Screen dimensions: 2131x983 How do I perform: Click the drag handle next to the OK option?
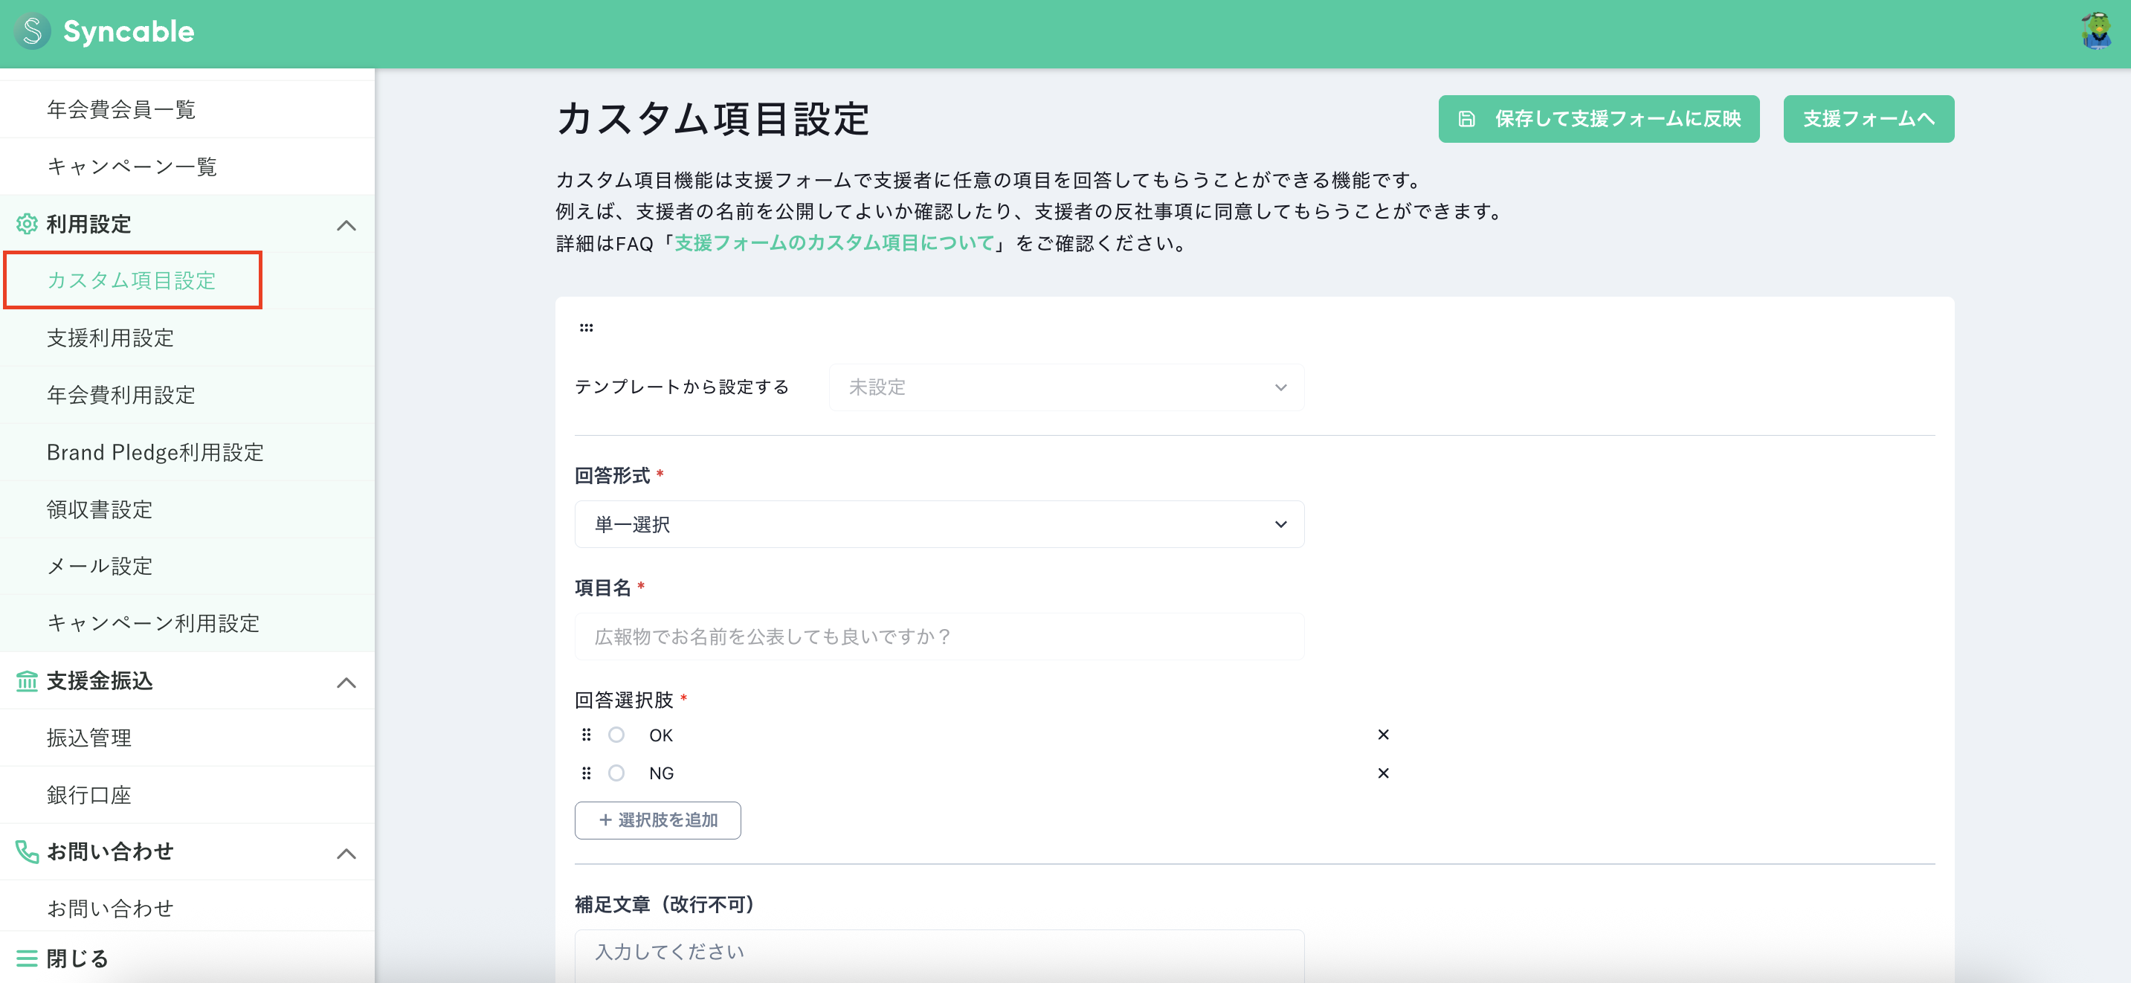click(x=587, y=735)
